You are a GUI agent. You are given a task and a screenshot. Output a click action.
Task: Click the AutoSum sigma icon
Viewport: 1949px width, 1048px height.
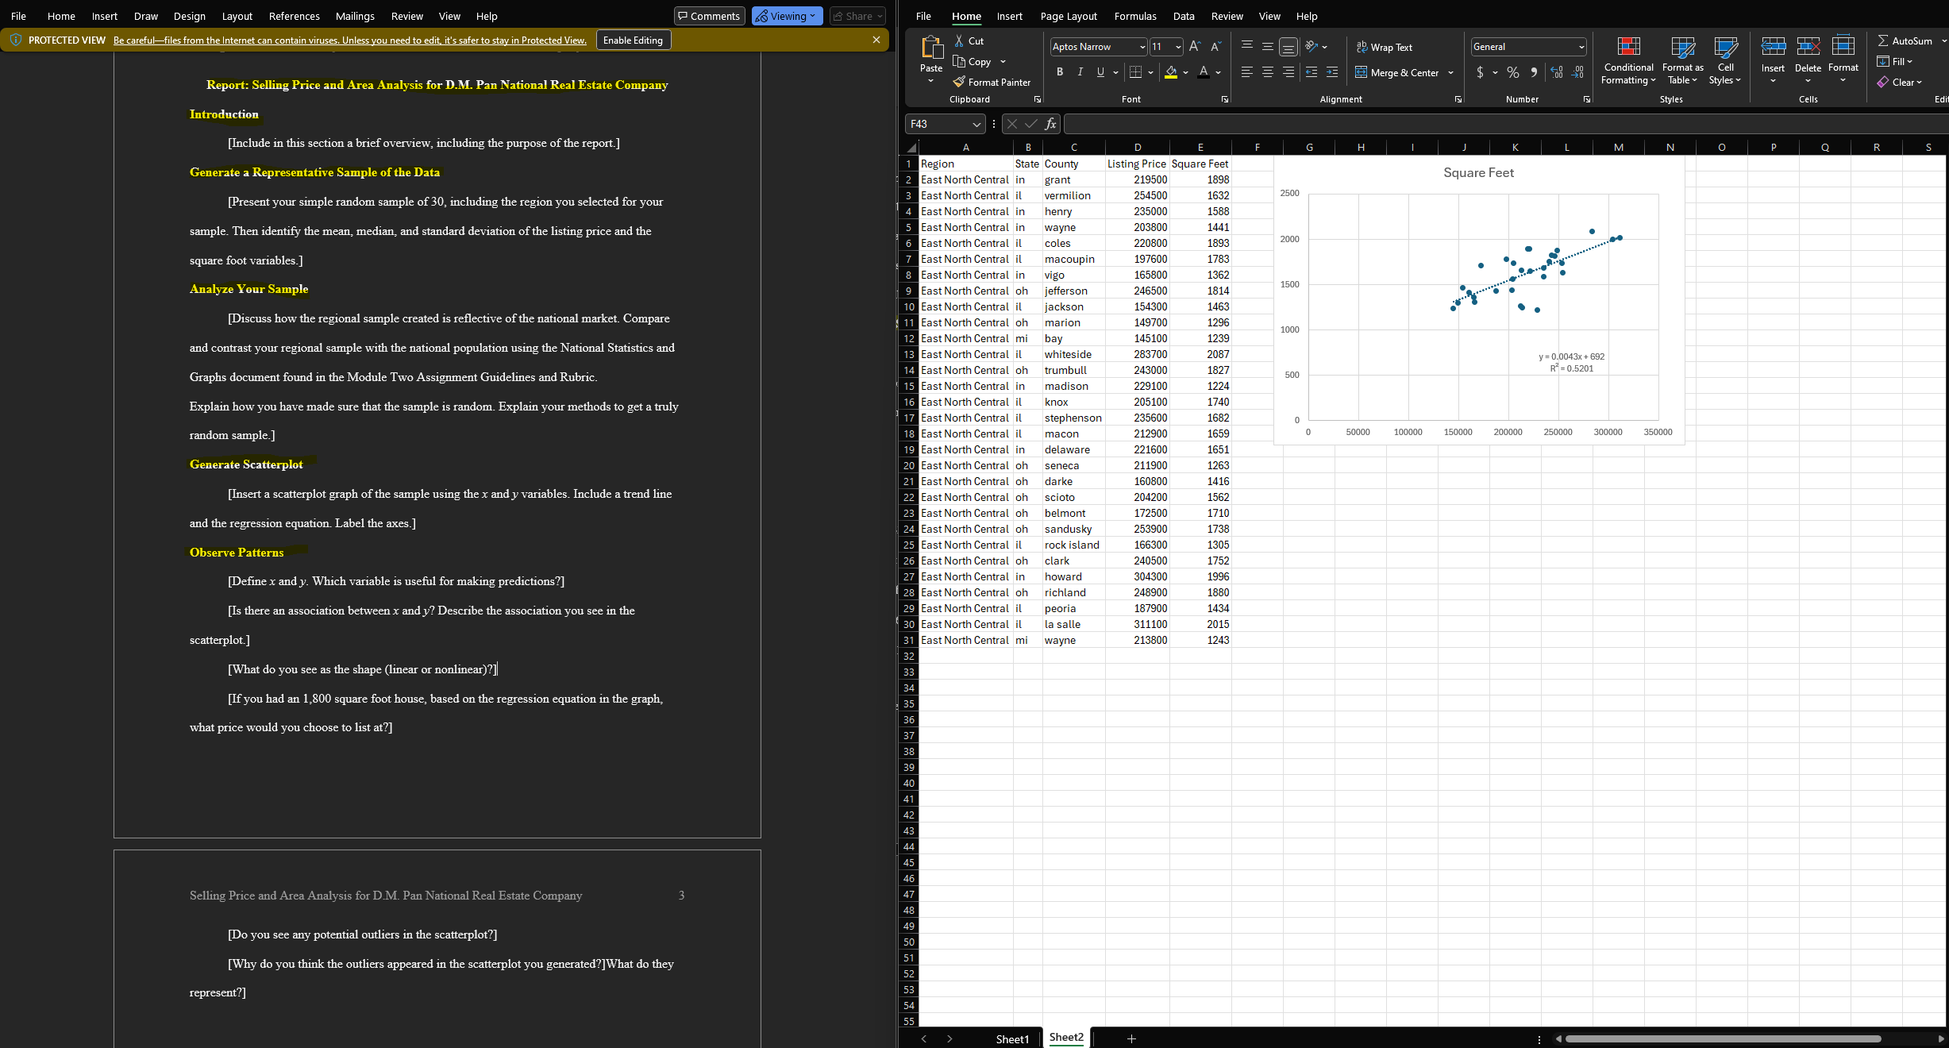point(1883,40)
